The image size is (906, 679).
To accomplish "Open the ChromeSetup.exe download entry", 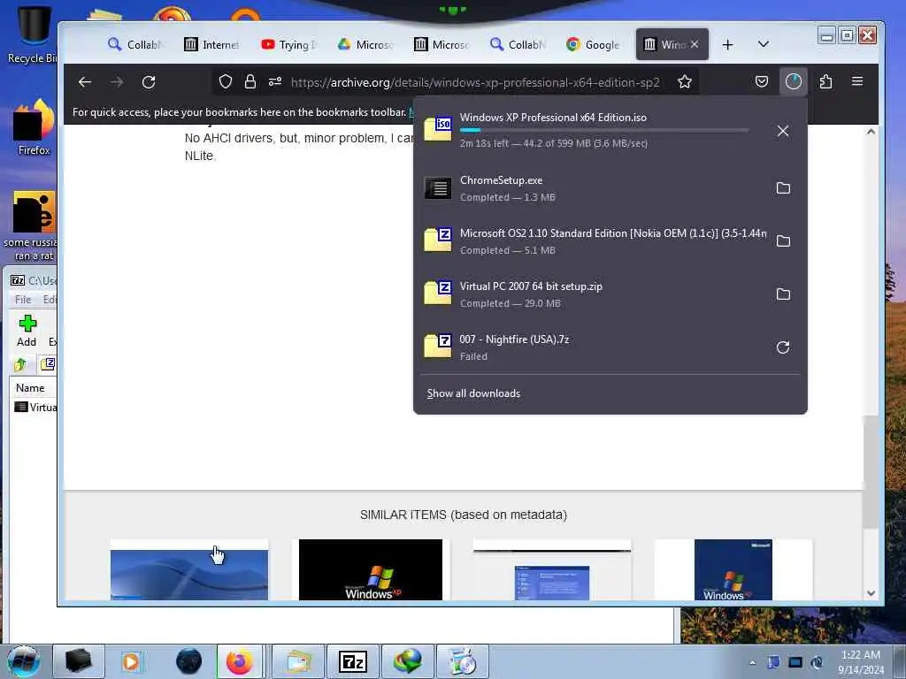I will pos(592,188).
